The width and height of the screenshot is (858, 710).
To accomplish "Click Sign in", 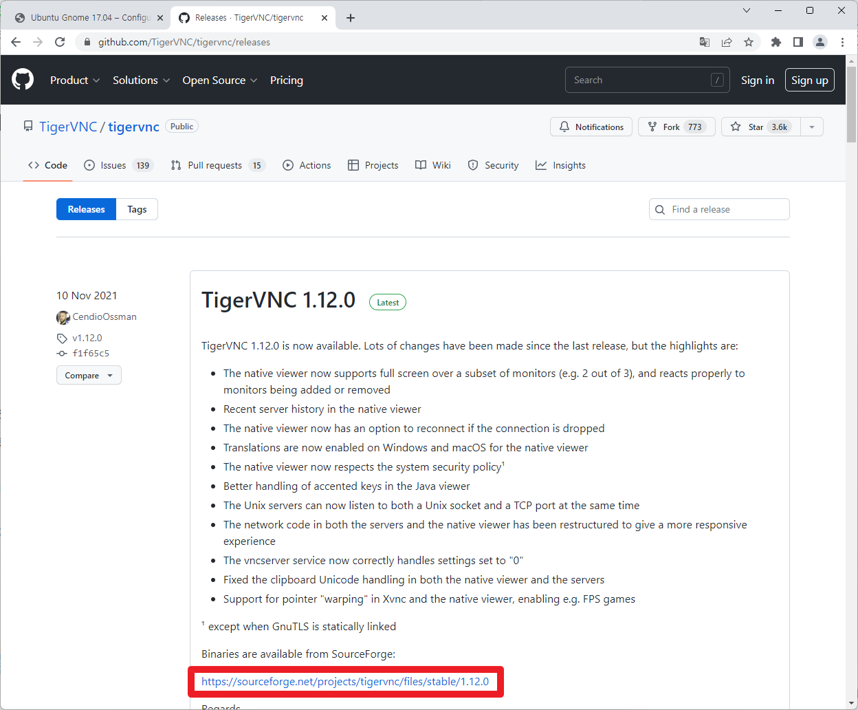I will tap(758, 80).
